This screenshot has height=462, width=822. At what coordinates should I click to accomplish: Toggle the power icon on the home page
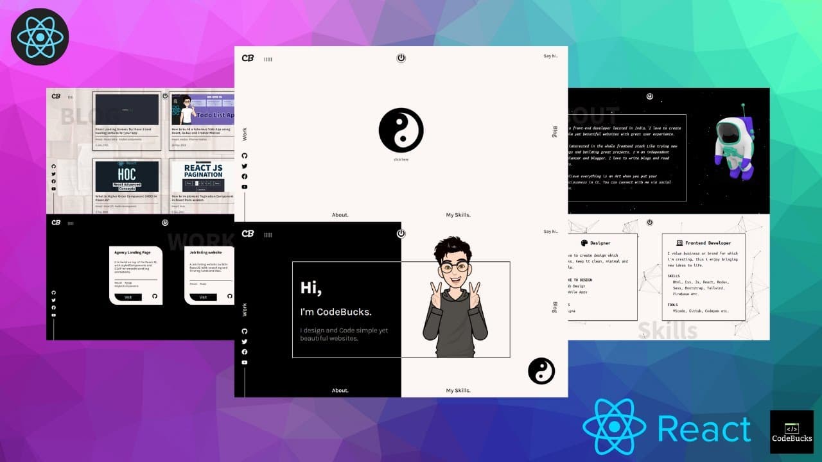pos(401,234)
